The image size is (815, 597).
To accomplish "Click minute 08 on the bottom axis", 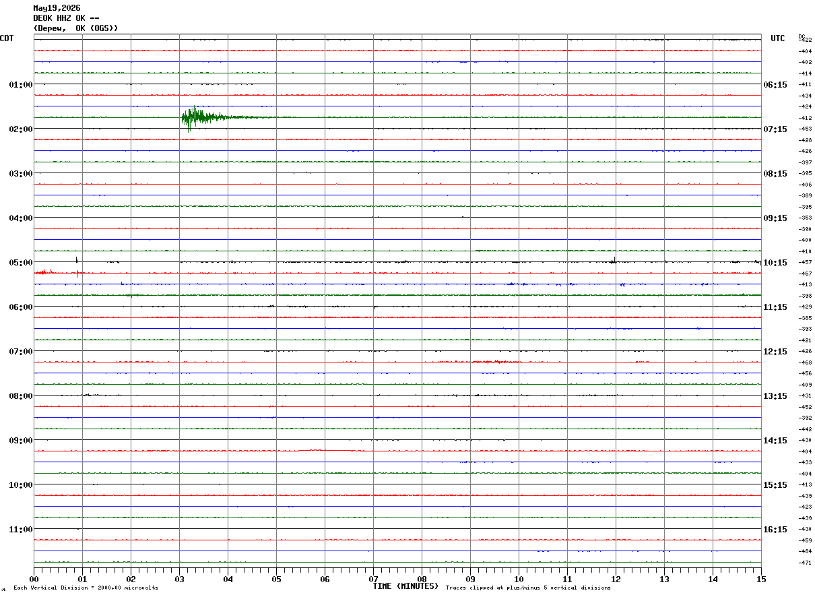I will pos(422,579).
